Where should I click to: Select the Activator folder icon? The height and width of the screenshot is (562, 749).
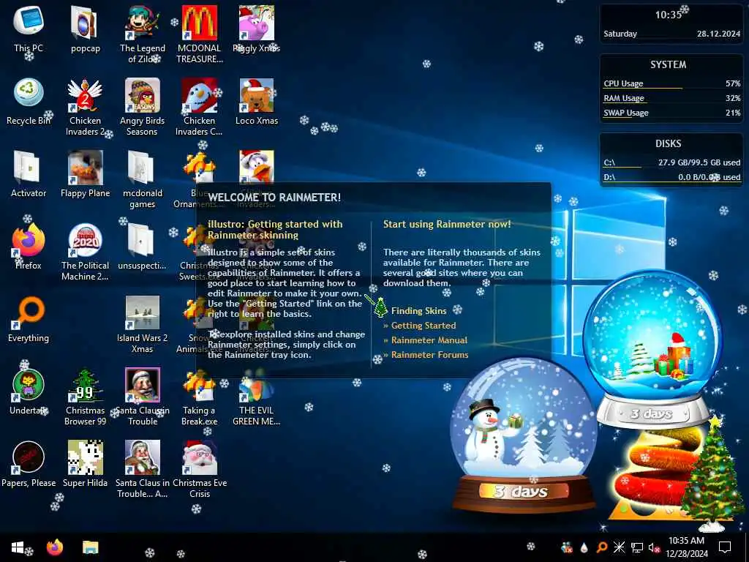pos(29,174)
